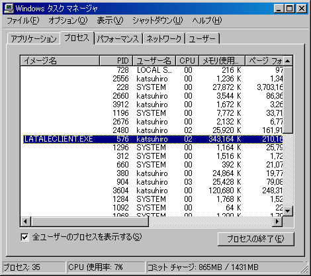
Task: Click the scroll down arrow in process list
Action: pyautogui.click(x=287, y=211)
